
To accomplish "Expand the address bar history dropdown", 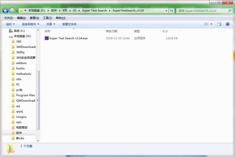I will coord(166,11).
